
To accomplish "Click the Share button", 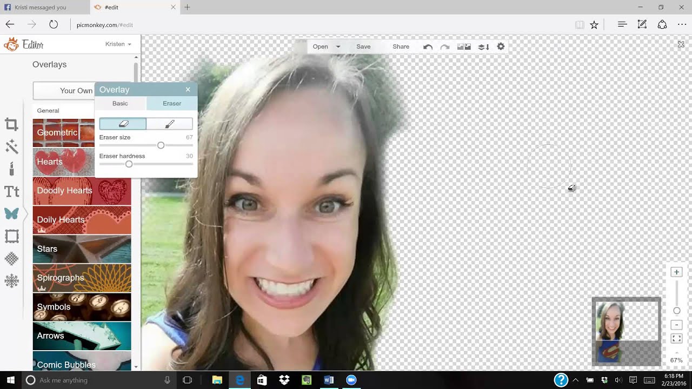I will 401,46.
